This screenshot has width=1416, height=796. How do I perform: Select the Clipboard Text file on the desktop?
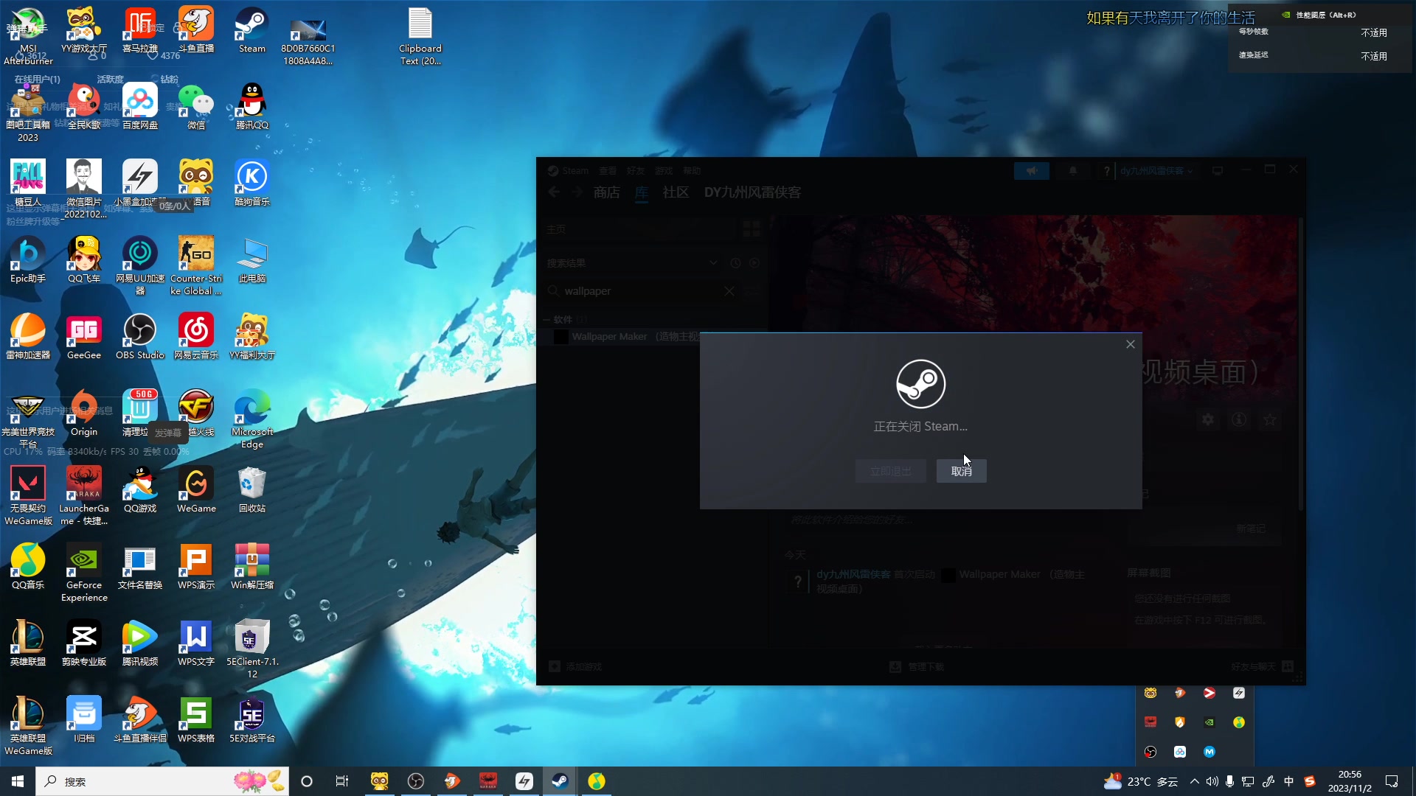point(420,36)
